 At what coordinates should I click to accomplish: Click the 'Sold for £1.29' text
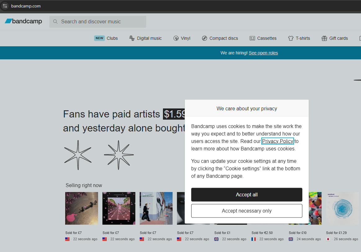(x=336, y=233)
